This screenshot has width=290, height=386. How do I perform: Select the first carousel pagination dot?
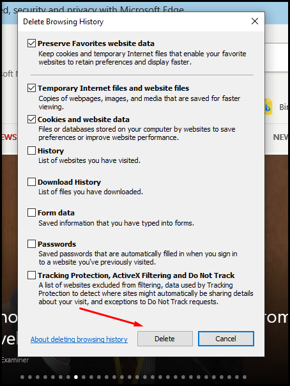pyautogui.click(x=22, y=377)
